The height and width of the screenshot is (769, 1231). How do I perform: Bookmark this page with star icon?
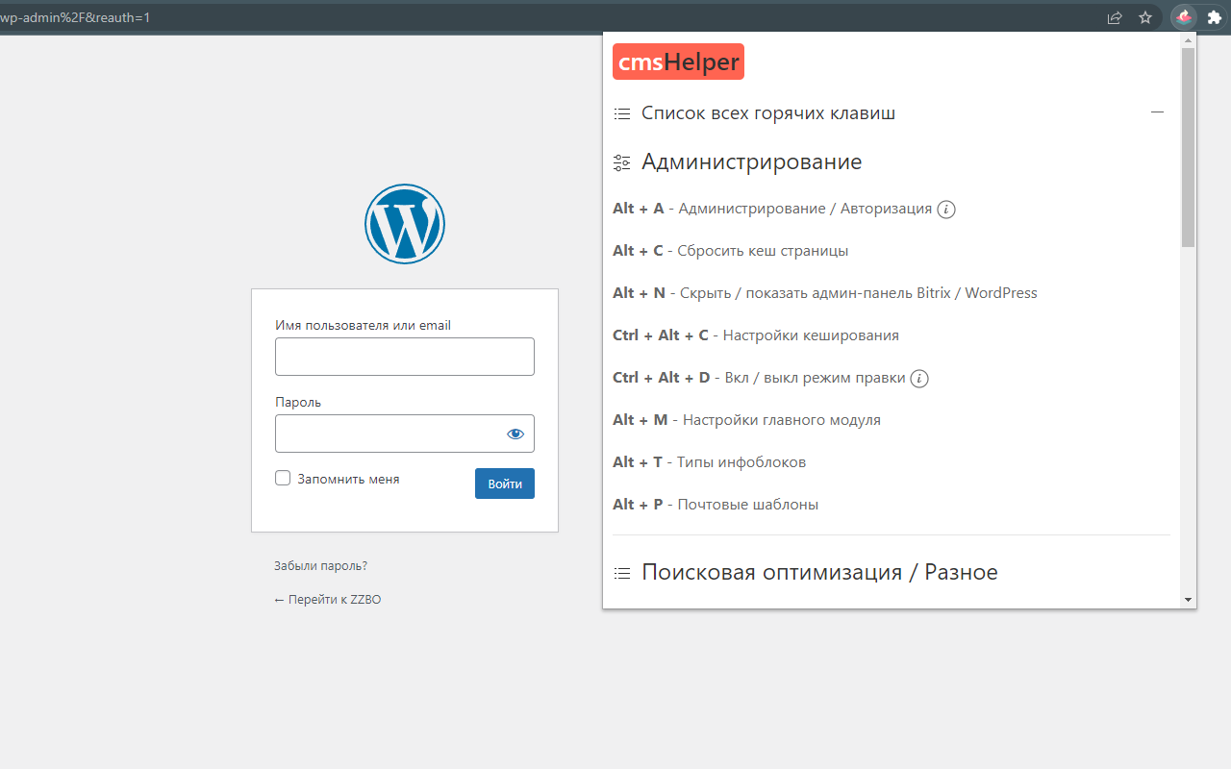pyautogui.click(x=1145, y=17)
